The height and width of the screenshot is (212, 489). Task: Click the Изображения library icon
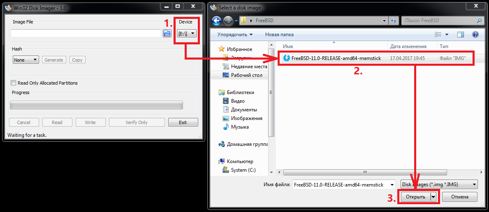point(226,118)
